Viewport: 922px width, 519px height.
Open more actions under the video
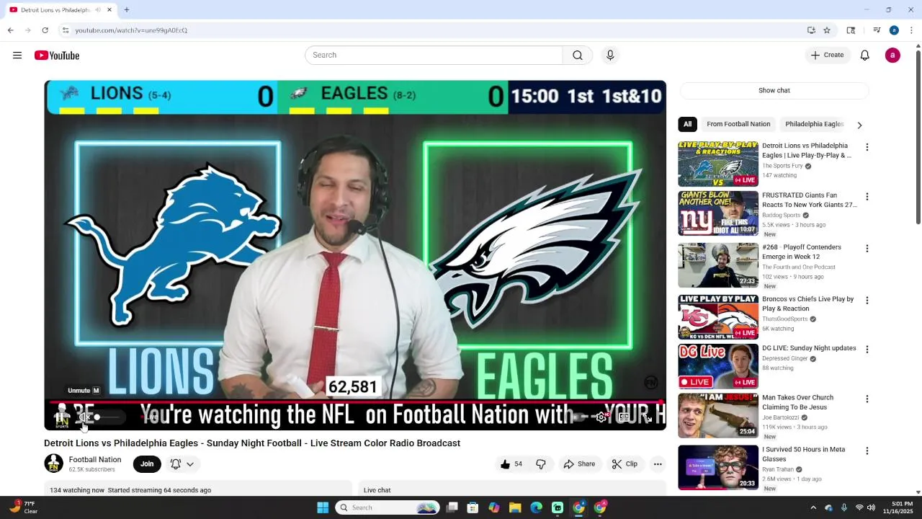[x=658, y=464]
